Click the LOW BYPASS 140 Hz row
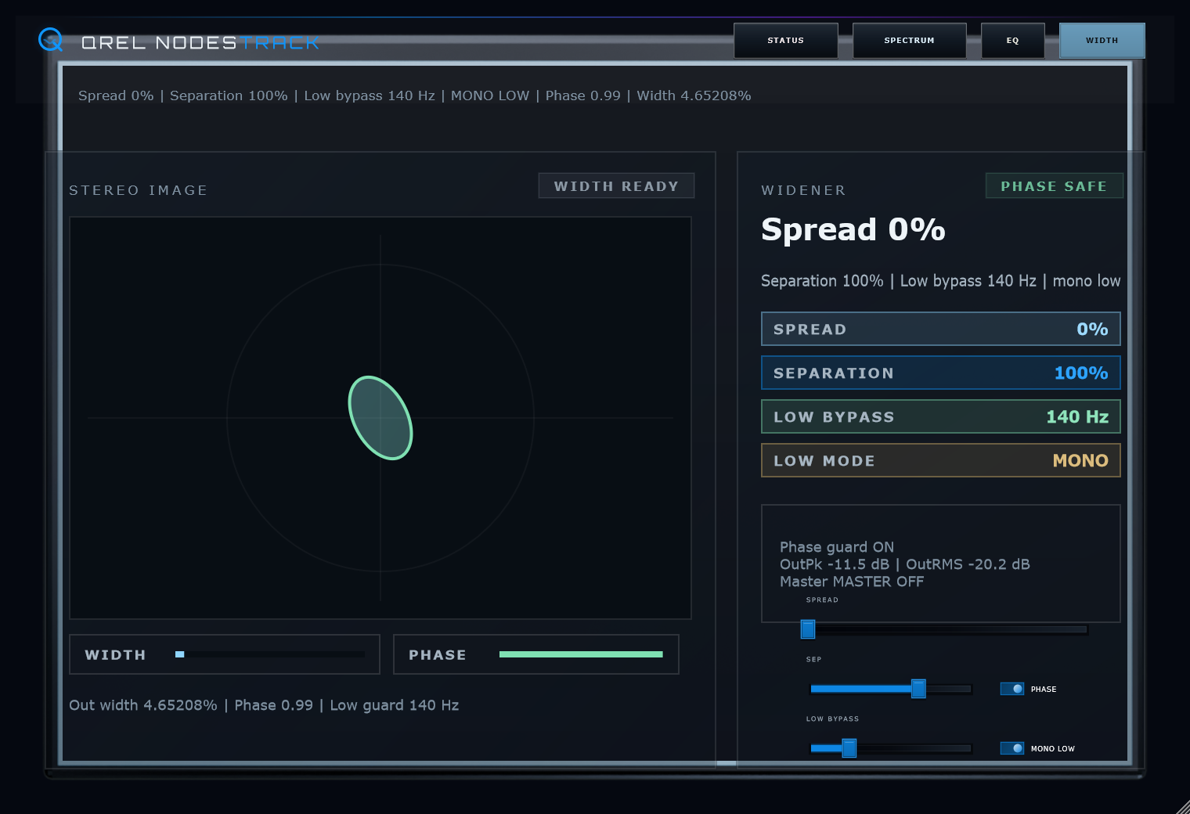The width and height of the screenshot is (1190, 814). coord(941,416)
